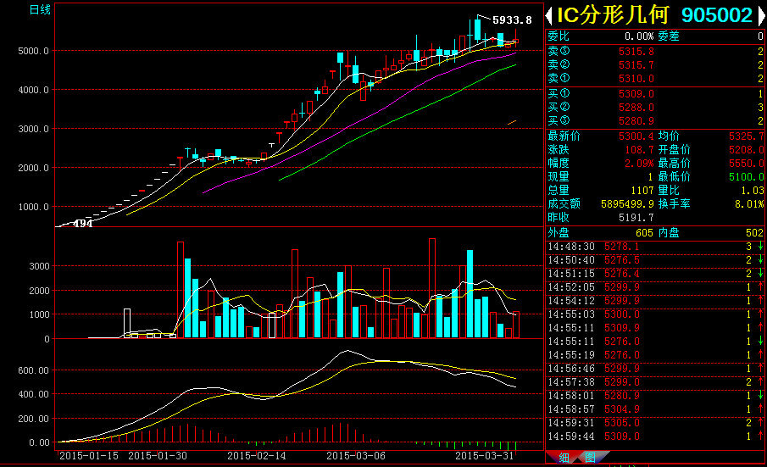Click the 成交额 value 5895499.9
The width and height of the screenshot is (767, 467).
(627, 204)
